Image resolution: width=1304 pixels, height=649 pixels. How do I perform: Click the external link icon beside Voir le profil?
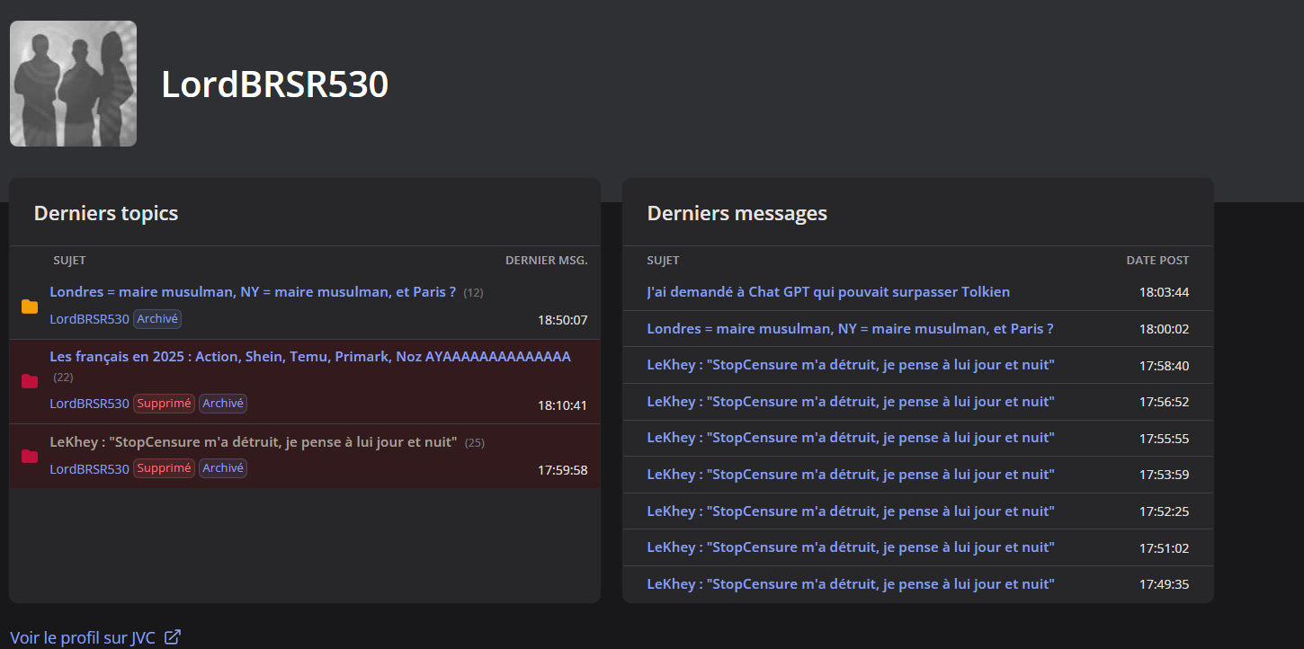[x=173, y=637]
